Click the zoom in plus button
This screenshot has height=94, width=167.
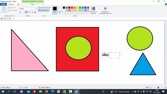click(166, 87)
